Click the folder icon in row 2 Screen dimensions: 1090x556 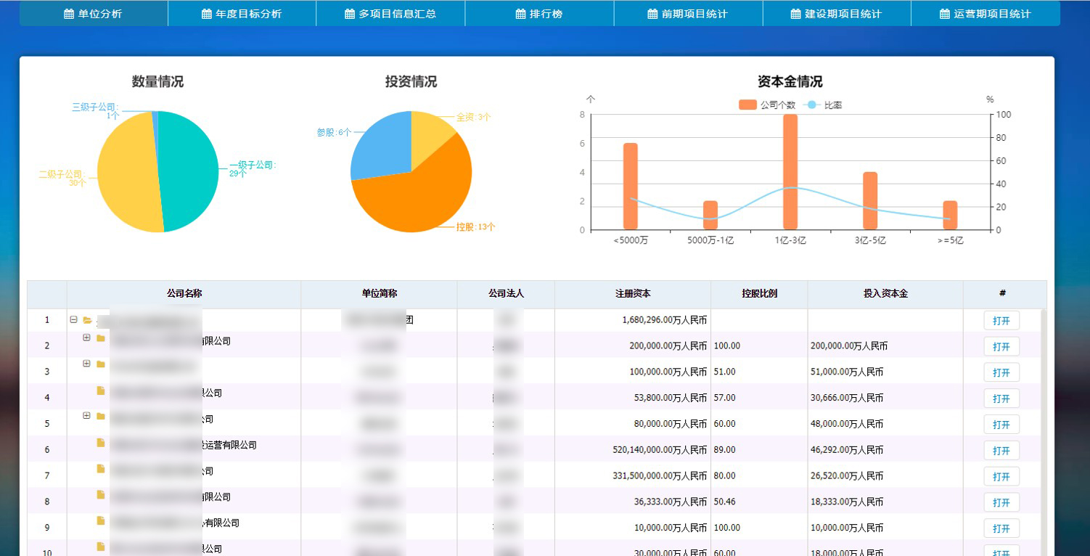101,338
